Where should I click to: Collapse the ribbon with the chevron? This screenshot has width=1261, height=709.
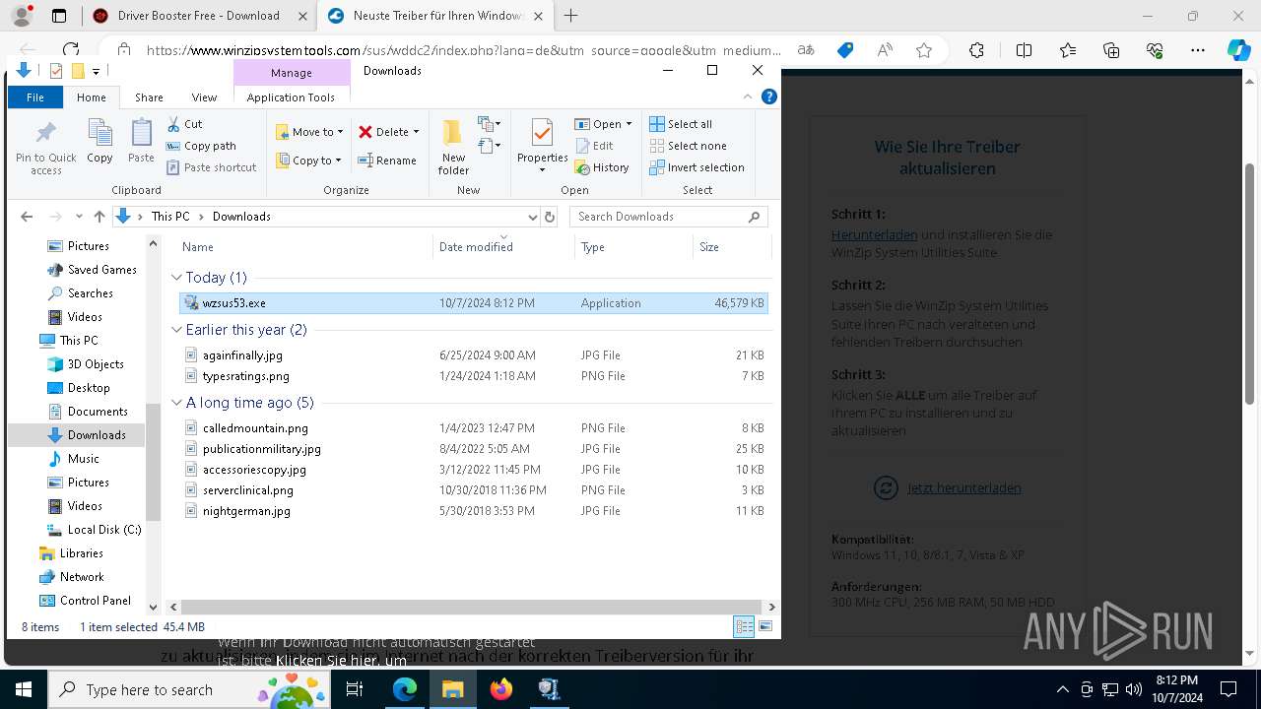(x=748, y=97)
